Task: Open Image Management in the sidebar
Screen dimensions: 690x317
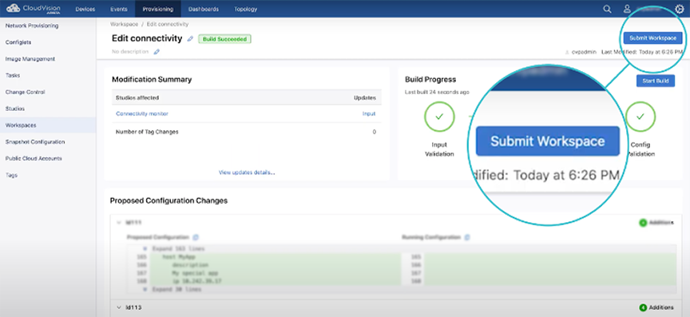Action: coord(30,58)
